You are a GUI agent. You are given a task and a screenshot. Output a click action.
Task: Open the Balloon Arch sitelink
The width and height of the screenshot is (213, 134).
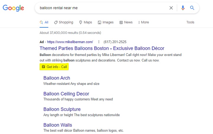coord(57,78)
